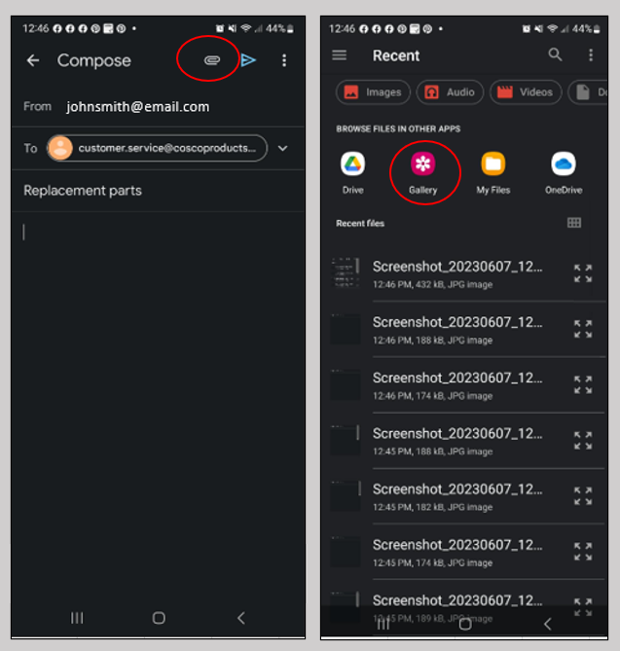Open Recent screen overflow three-dot menu
The image size is (620, 651).
click(x=591, y=54)
